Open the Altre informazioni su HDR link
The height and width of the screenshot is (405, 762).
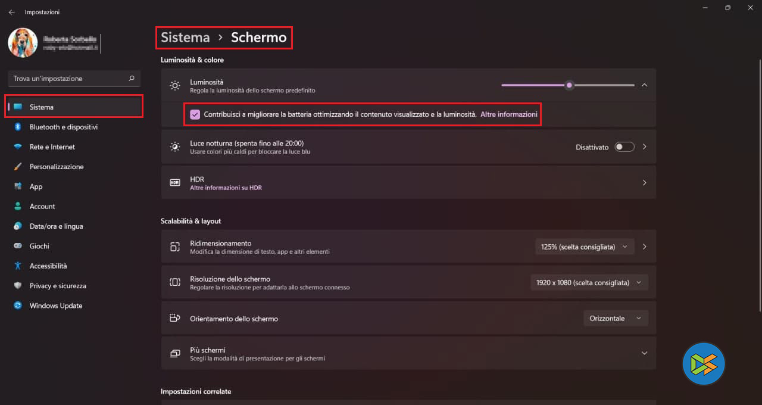tap(226, 188)
